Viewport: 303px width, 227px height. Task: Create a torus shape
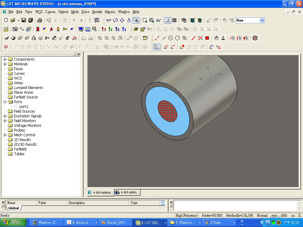[40, 38]
